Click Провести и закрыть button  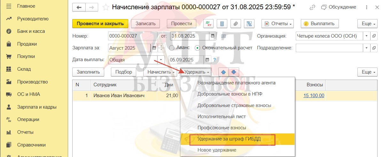100,24
